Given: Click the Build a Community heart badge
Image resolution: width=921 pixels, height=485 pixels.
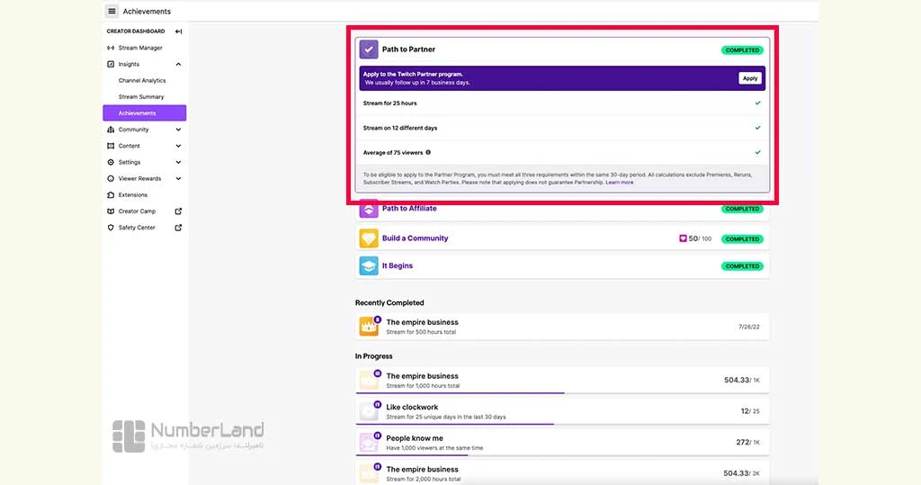Looking at the screenshot, I should 369,238.
